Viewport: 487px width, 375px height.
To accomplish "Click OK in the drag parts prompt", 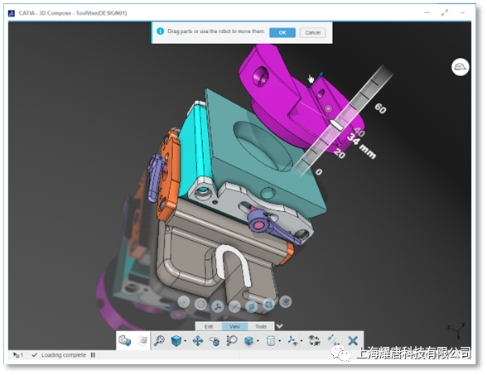I will [282, 32].
